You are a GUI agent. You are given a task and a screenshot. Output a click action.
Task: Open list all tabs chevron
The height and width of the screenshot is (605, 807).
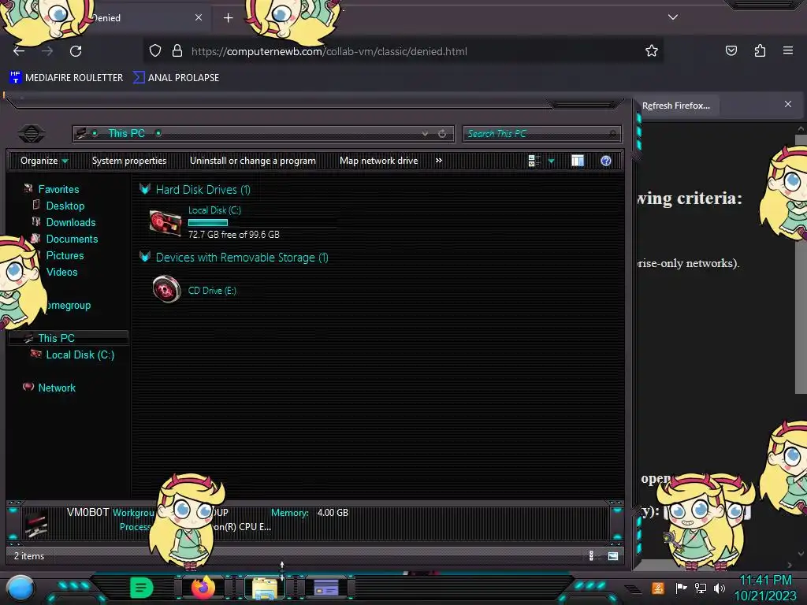(673, 17)
